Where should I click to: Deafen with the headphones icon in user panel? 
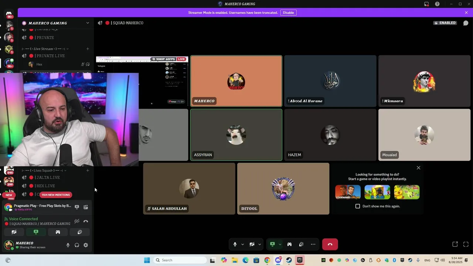point(77,245)
